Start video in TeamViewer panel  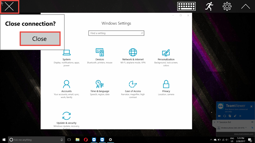point(219,116)
